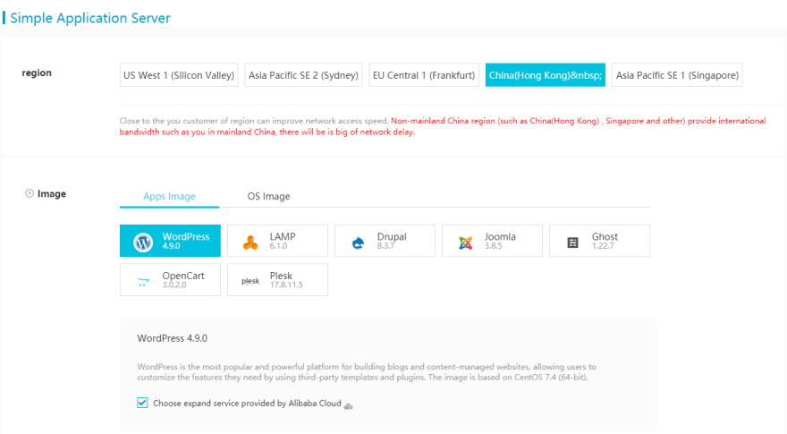Choose the EU Central 1 (Frankfurt) region
787x434 pixels.
424,75
